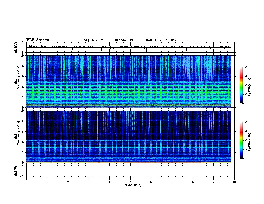
Task: Click the "10" tick on the time axis
Action: click(234, 182)
